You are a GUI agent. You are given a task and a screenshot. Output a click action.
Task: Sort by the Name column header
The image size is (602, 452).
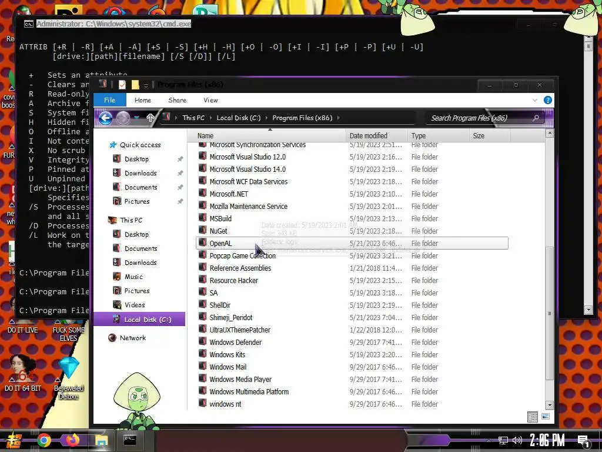point(267,136)
